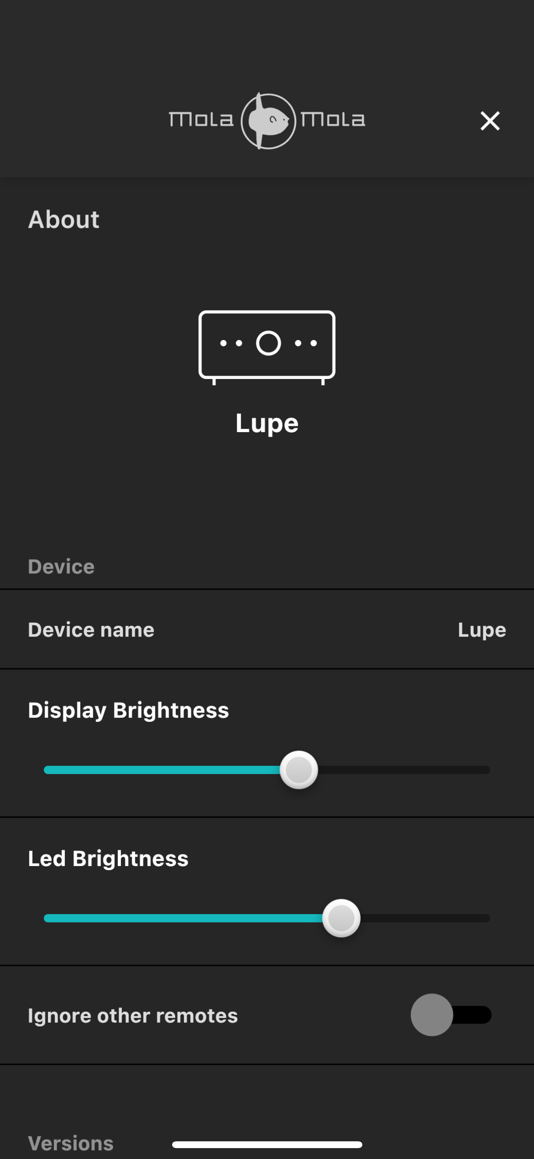The height and width of the screenshot is (1159, 534).
Task: Tap the Lupe device outline icon
Action: (267, 346)
